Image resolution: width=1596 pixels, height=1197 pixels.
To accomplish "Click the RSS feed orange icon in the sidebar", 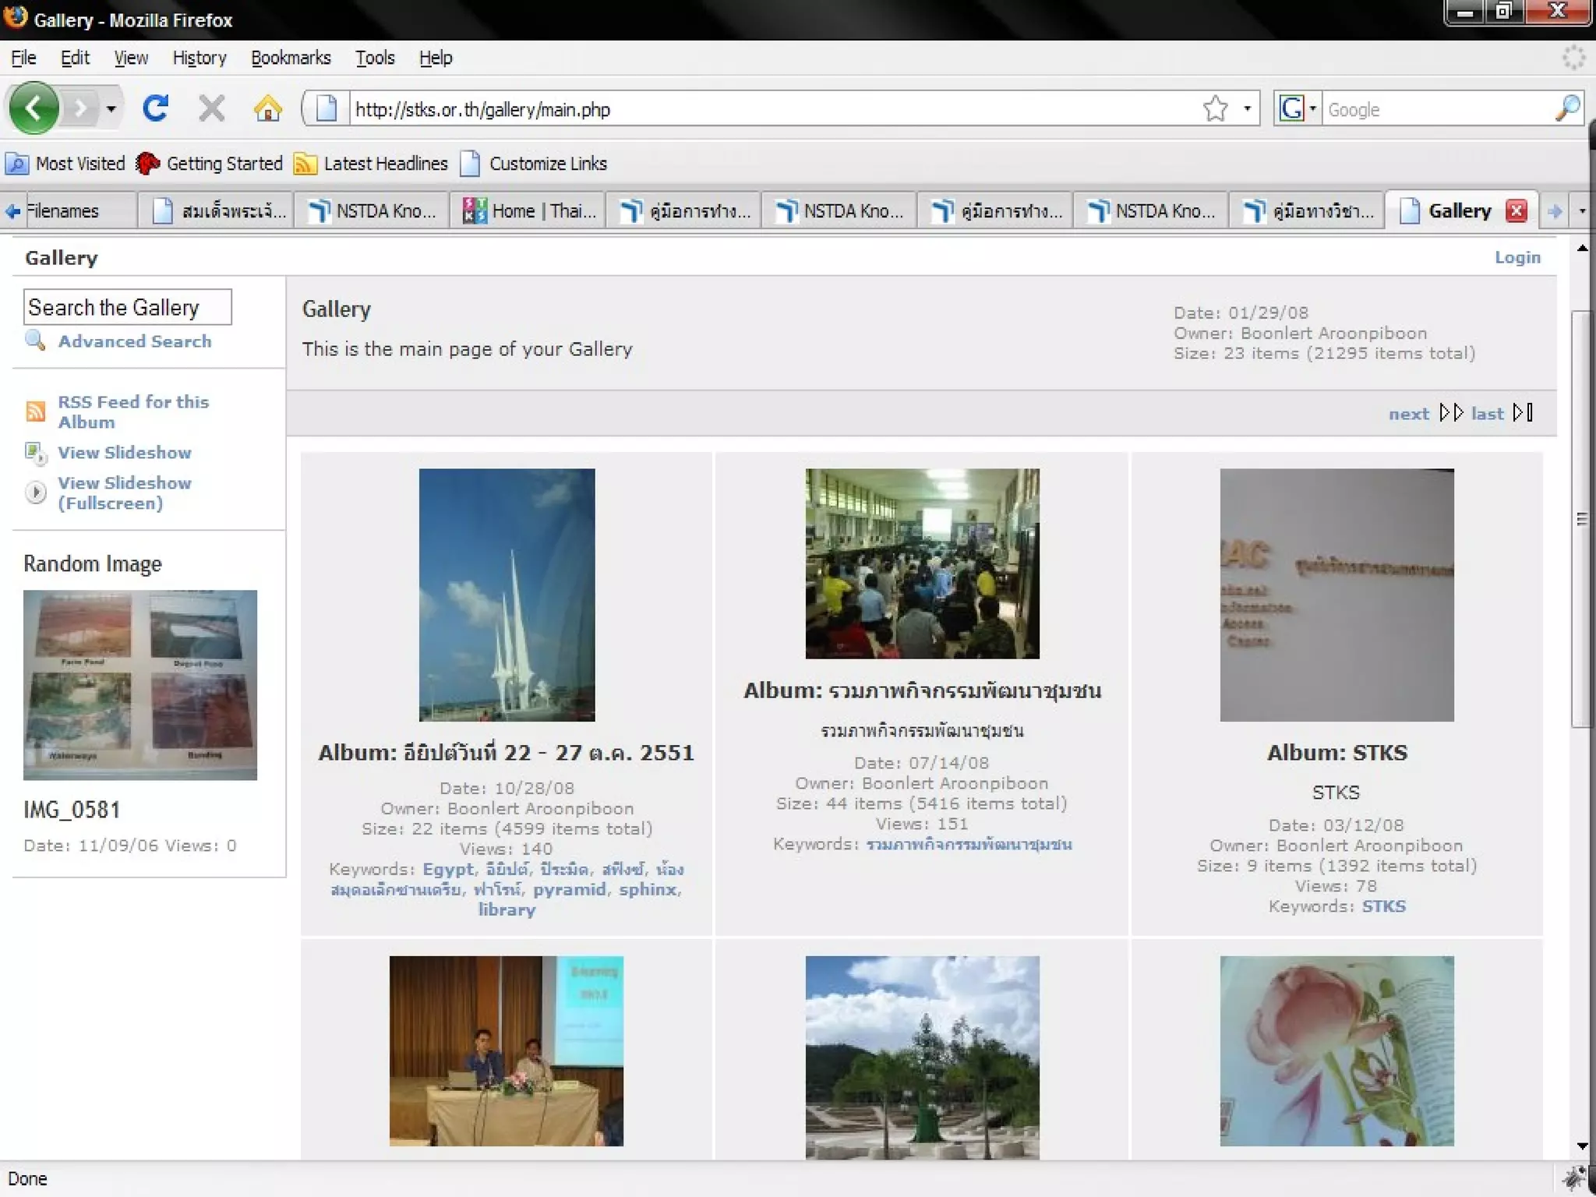I will tap(36, 411).
